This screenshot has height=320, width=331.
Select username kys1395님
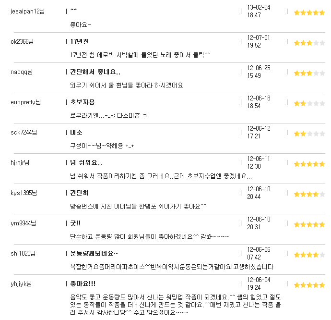[x=24, y=193]
